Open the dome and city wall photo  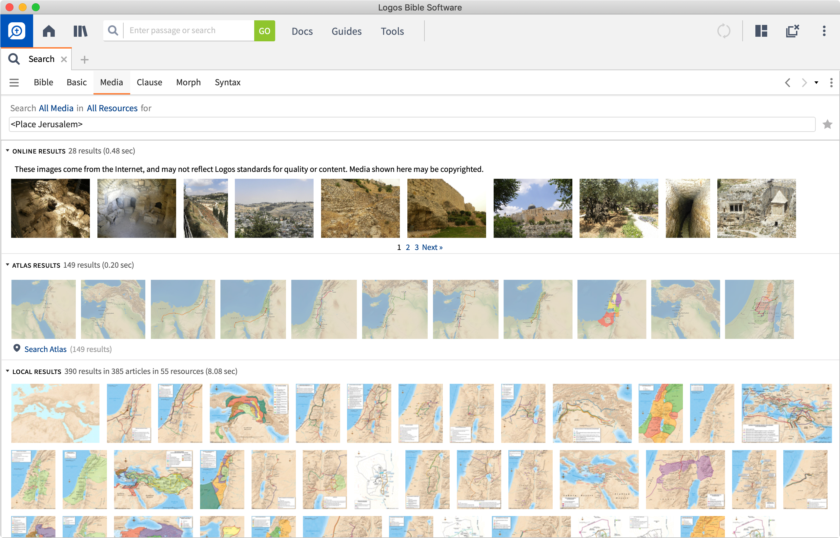point(533,208)
